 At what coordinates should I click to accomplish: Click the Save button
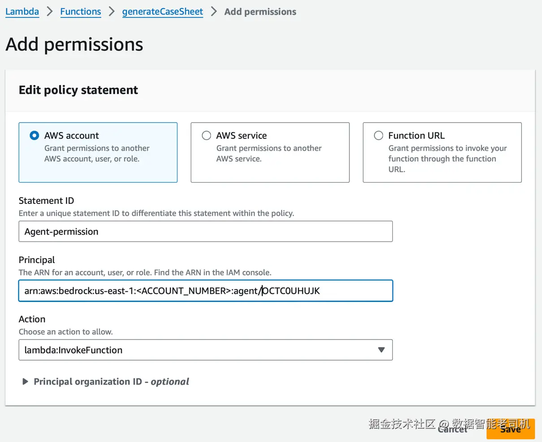(510, 429)
